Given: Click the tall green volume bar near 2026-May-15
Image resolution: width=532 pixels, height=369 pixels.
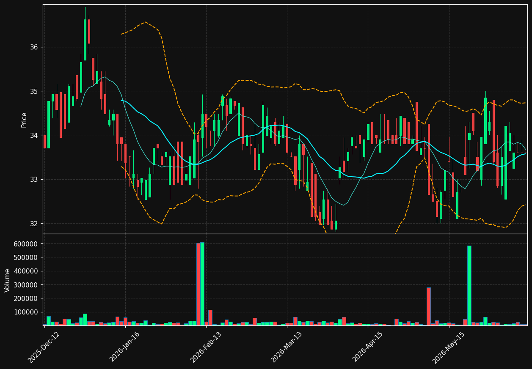Looking at the screenshot, I should click(x=469, y=285).
